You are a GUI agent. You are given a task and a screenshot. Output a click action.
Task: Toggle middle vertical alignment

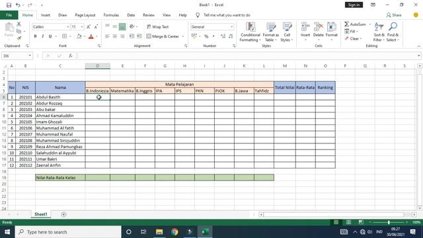[x=114, y=26]
